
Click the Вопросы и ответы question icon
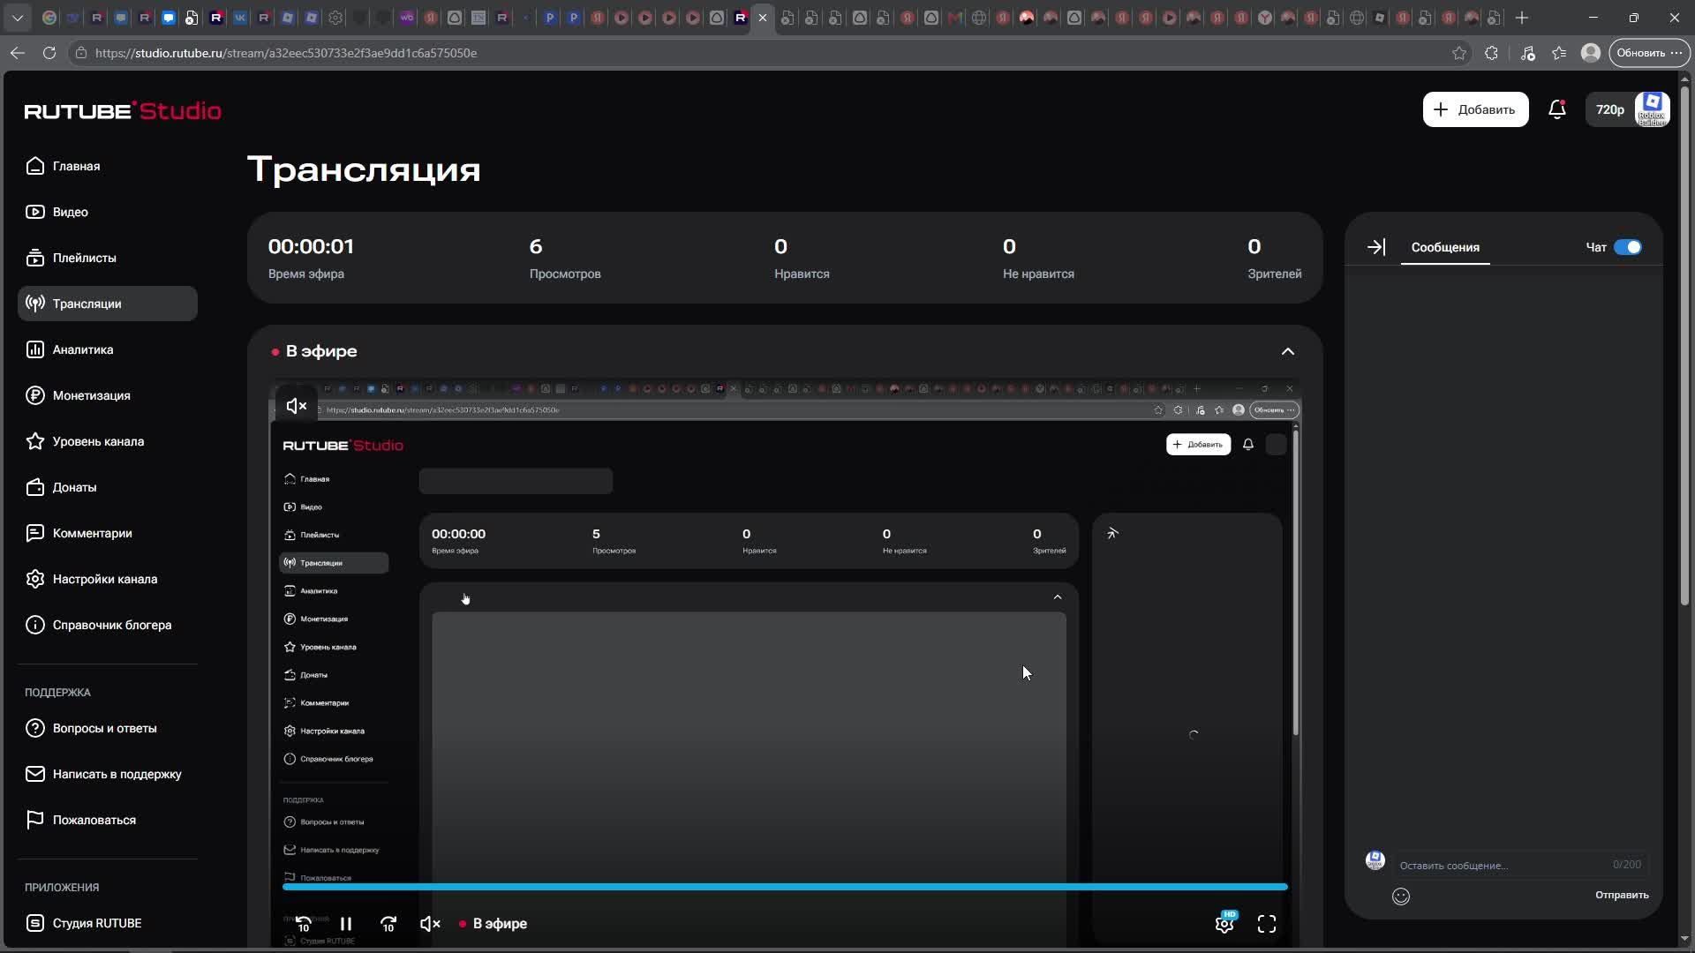point(35,728)
